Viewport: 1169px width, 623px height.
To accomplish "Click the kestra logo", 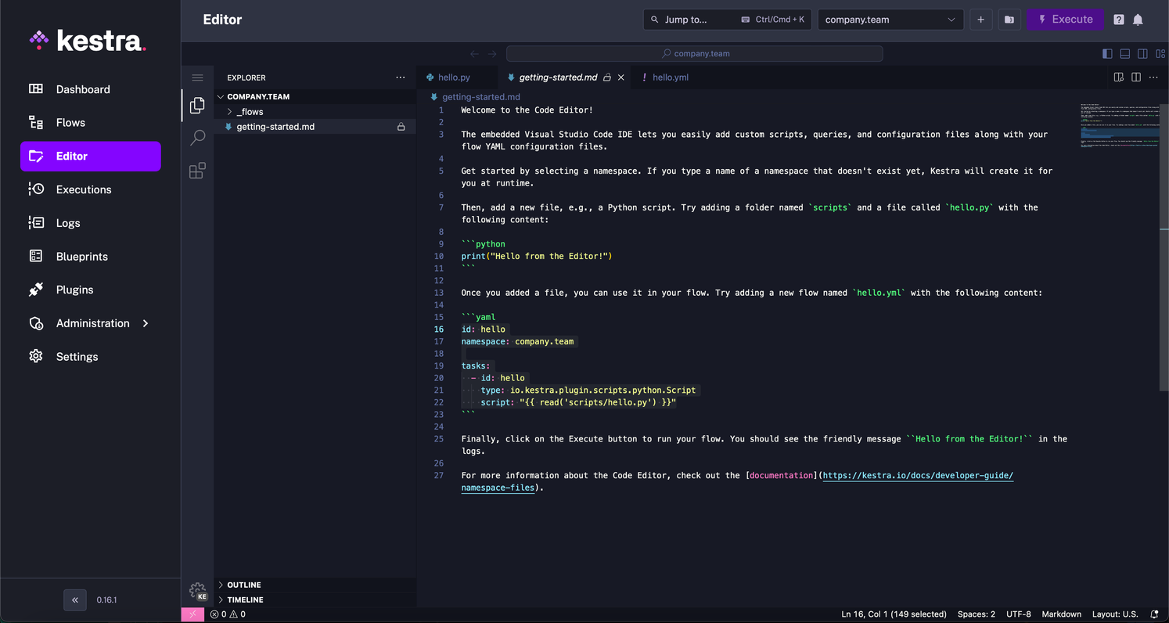I will [x=88, y=41].
